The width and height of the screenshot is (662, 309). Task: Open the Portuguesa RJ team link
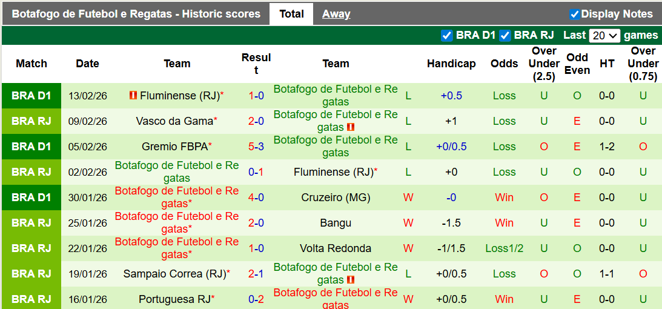[174, 299]
